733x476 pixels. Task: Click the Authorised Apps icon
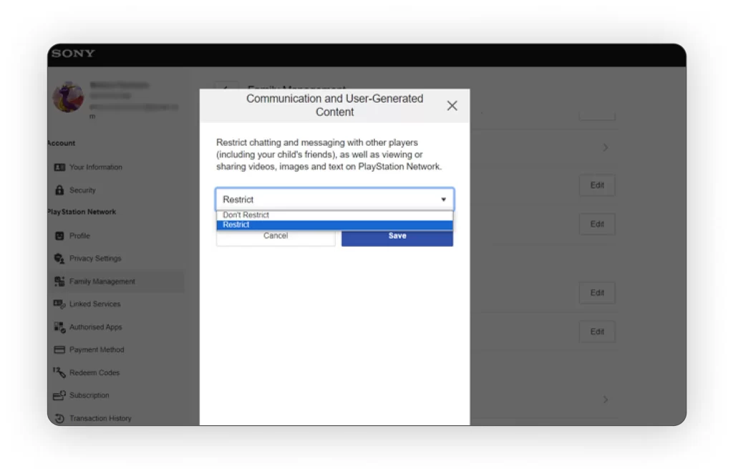pyautogui.click(x=59, y=327)
